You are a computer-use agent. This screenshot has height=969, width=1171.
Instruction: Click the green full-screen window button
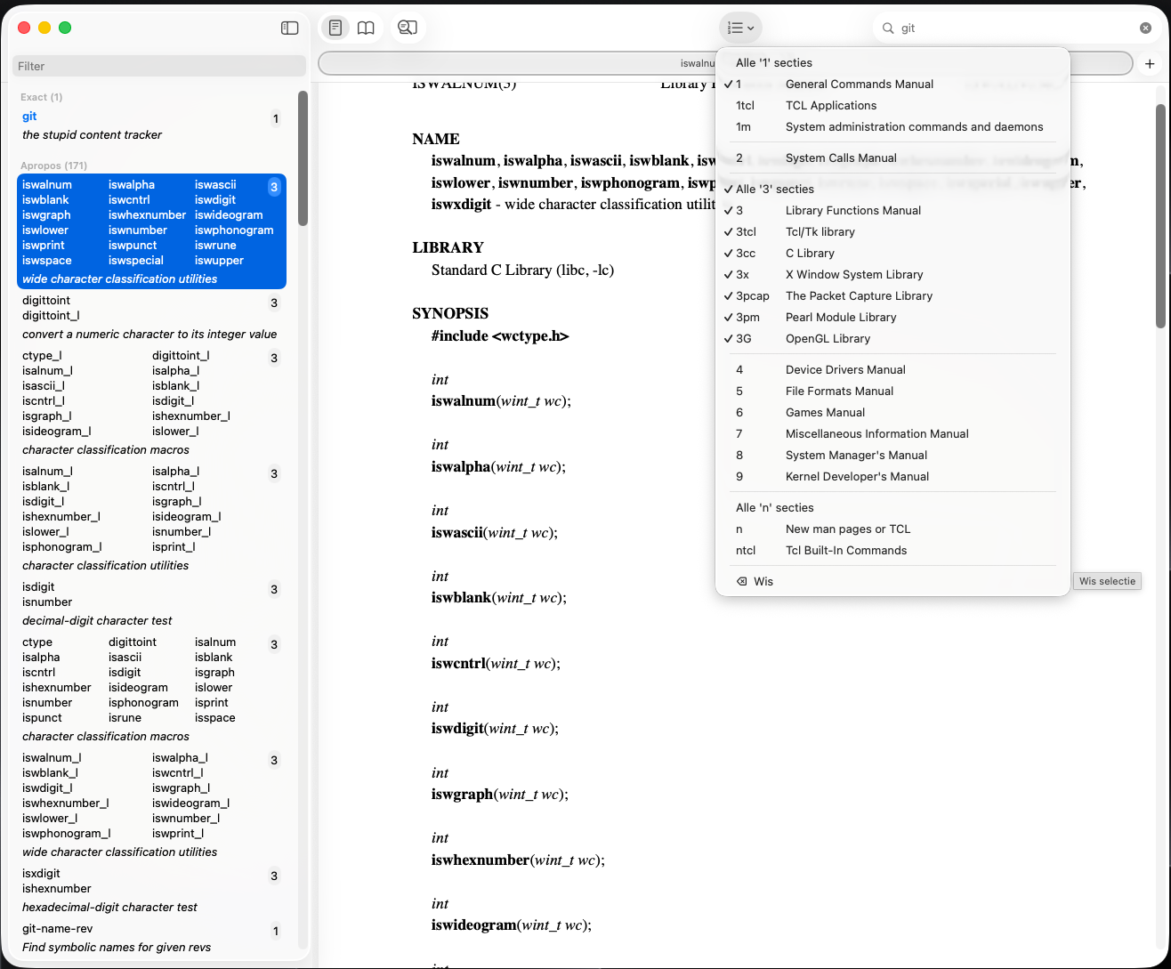point(65,28)
